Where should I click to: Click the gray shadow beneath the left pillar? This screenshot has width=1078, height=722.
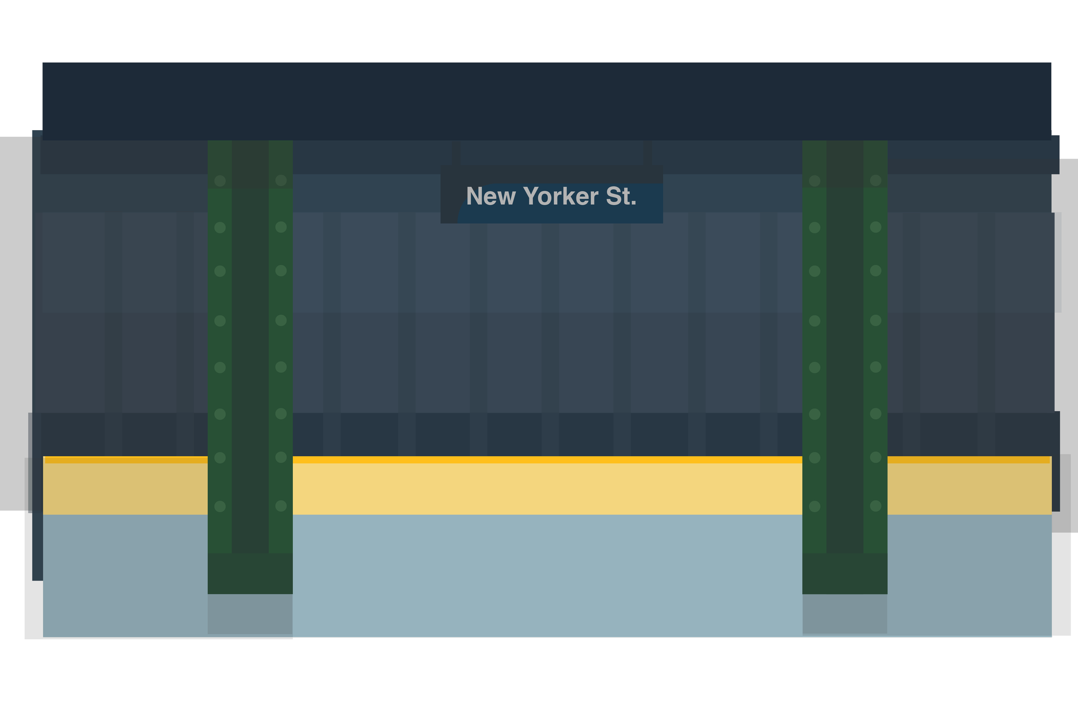tap(250, 613)
